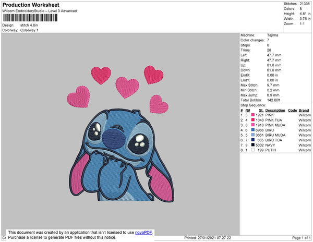
Task: Click the Description column header
Action: coord(275,111)
